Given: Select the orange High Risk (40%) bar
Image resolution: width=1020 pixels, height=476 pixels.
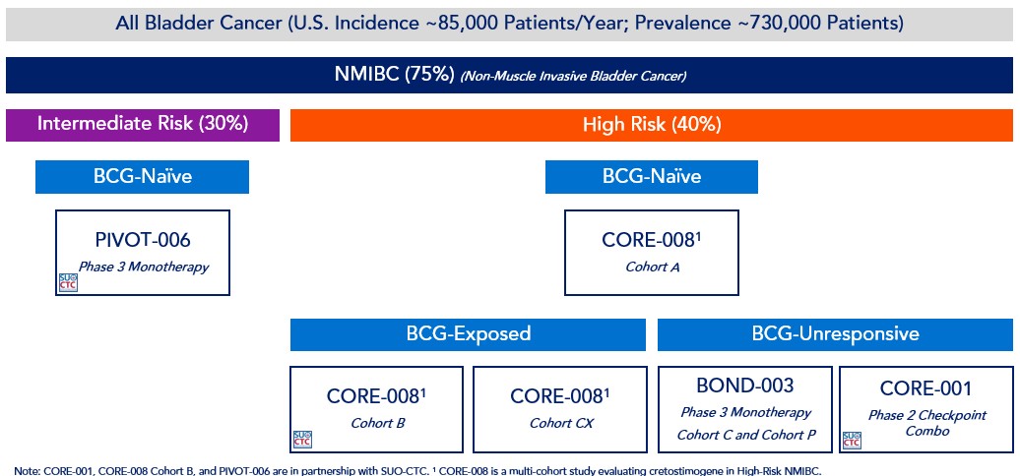Looking at the screenshot, I should (x=652, y=124).
